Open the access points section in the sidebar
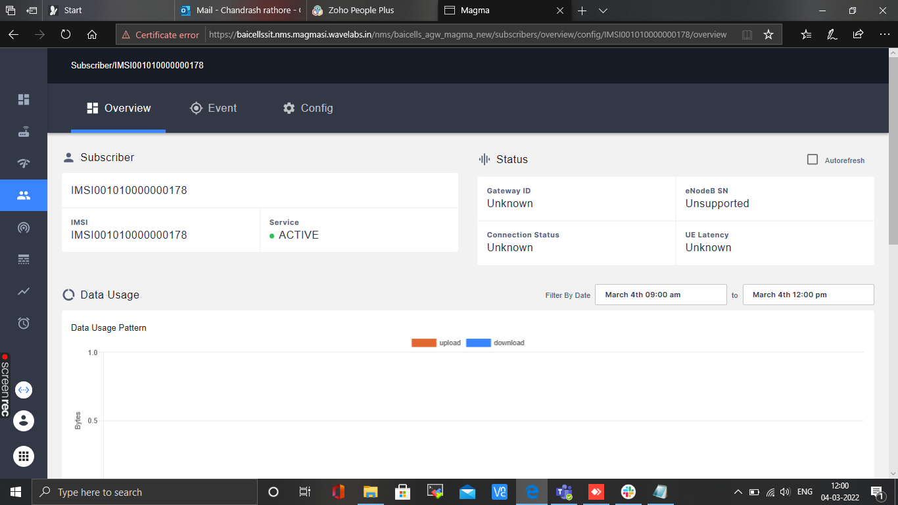This screenshot has width=898, height=505. point(24,227)
